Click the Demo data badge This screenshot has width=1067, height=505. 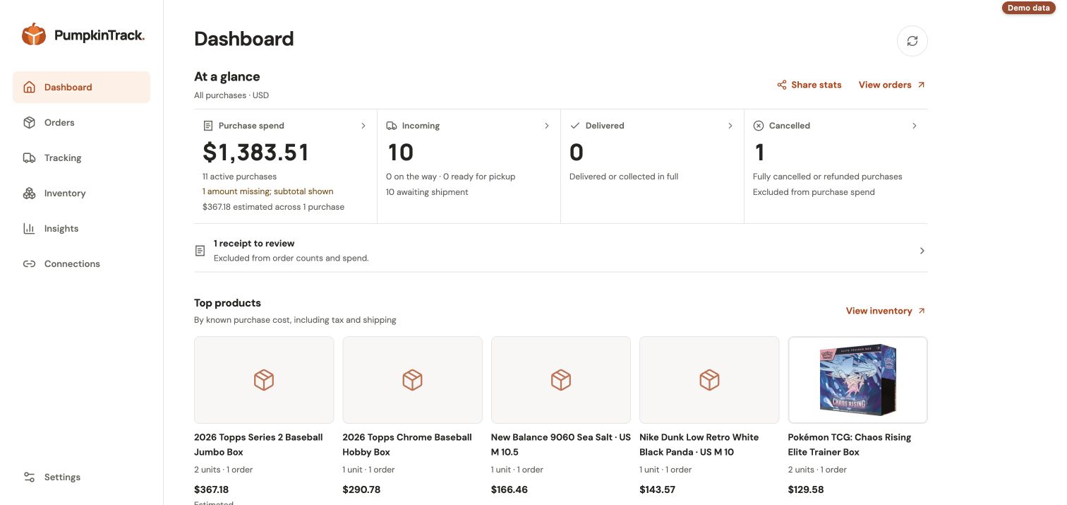[x=1028, y=8]
